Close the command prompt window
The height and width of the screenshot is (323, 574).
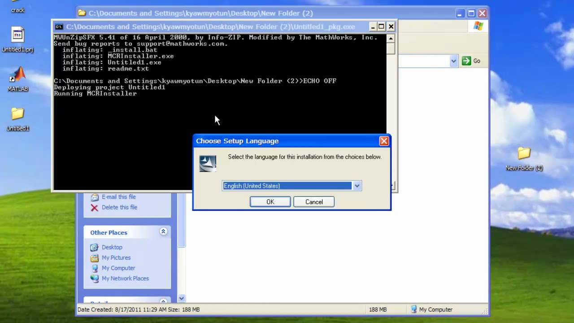(391, 26)
